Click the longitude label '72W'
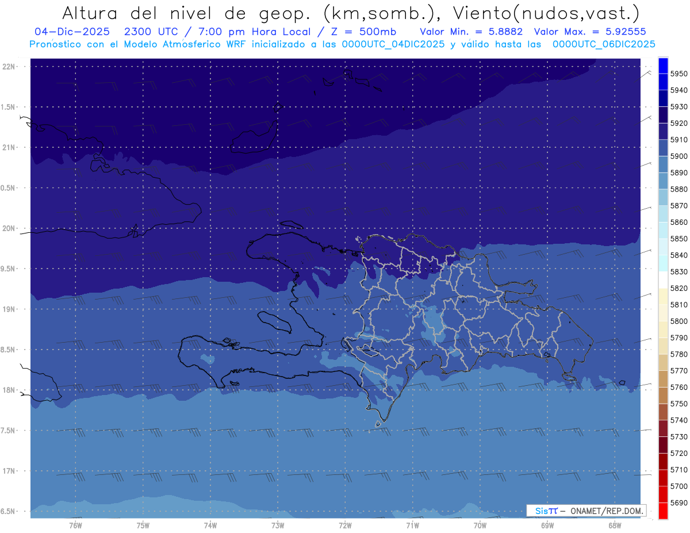The height and width of the screenshot is (533, 690). (x=345, y=526)
